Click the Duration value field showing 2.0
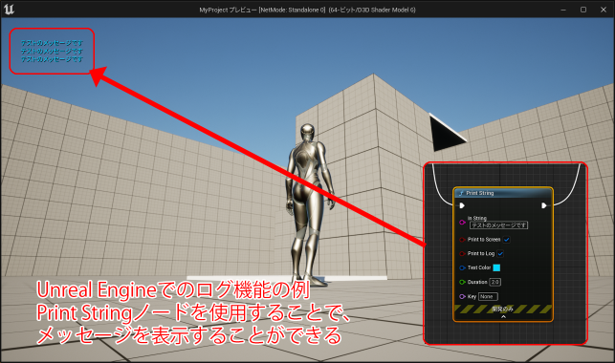The image size is (615, 363). 495,282
